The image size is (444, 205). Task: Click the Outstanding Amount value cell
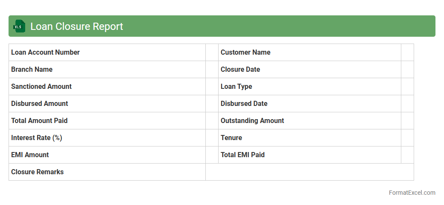click(407, 121)
